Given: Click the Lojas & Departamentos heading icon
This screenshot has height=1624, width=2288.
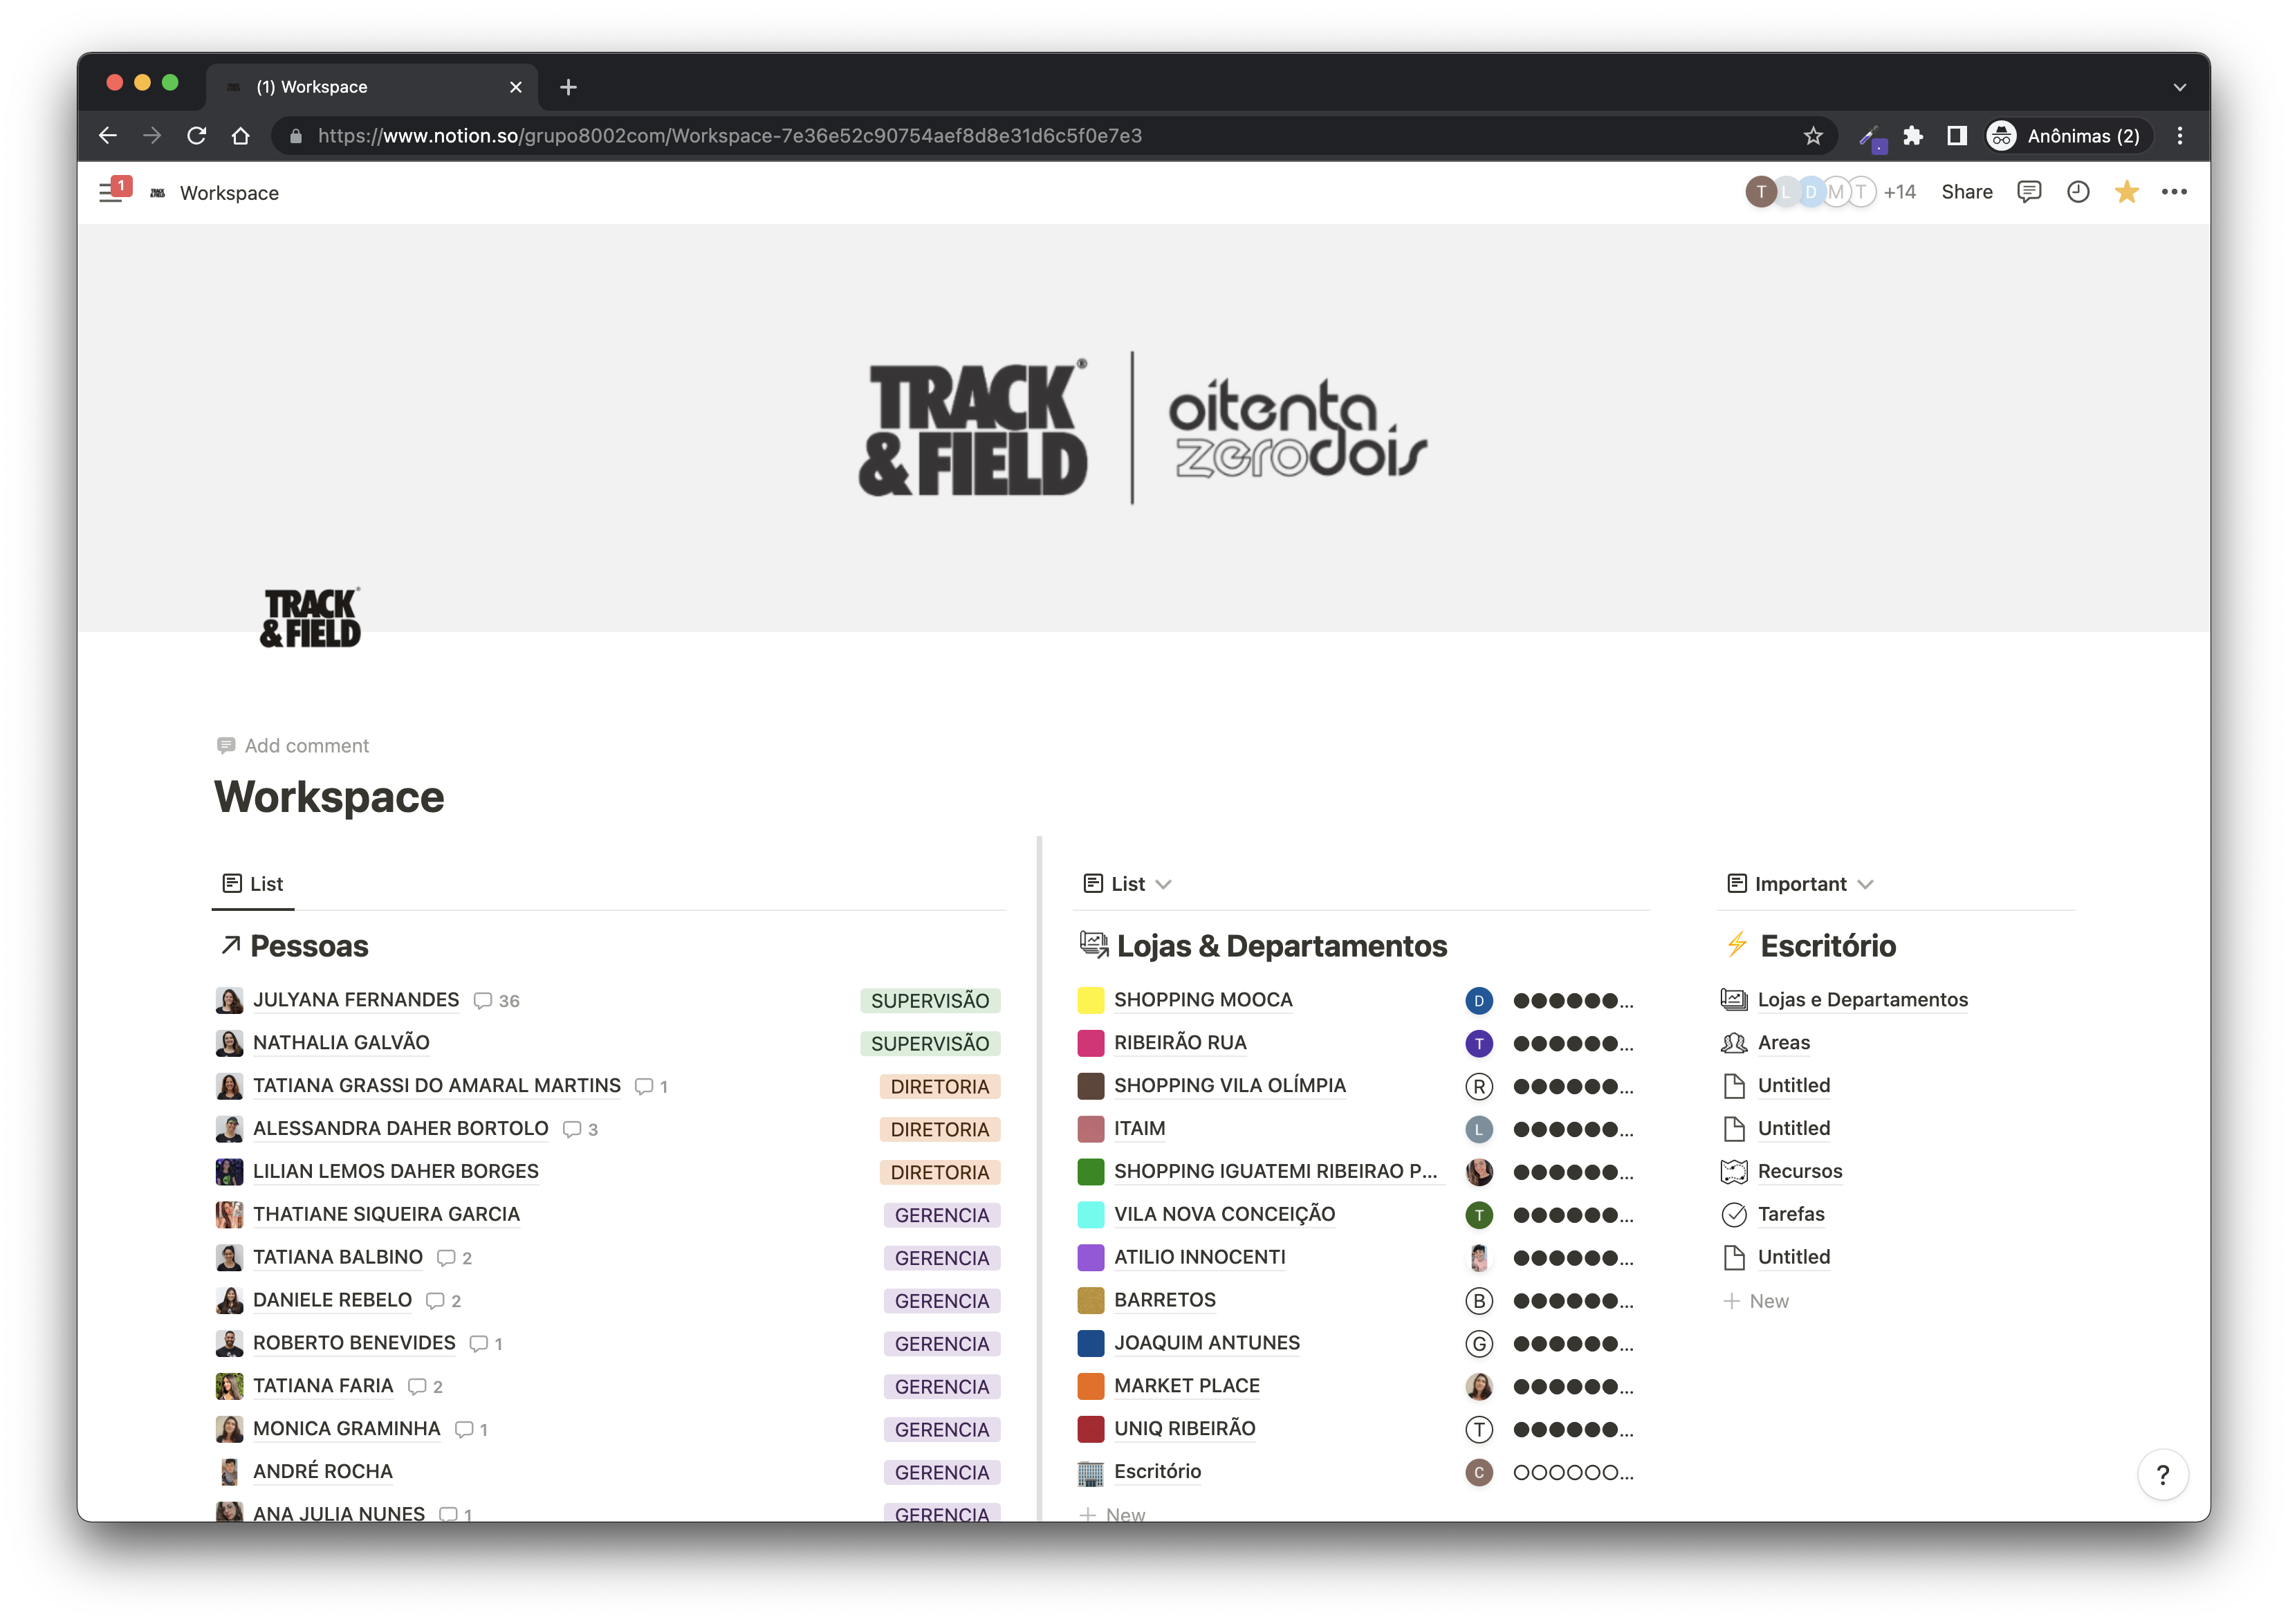Looking at the screenshot, I should [1094, 944].
